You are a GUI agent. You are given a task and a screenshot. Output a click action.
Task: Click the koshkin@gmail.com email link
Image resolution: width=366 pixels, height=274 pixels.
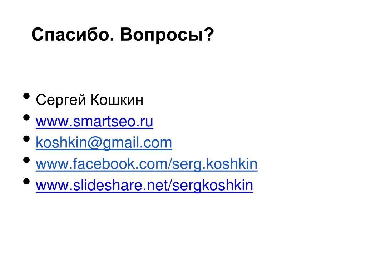point(104,143)
